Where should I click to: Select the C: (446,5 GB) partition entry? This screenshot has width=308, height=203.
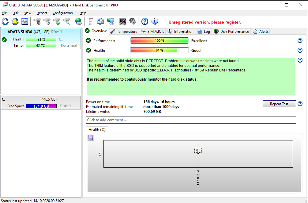[41, 102]
